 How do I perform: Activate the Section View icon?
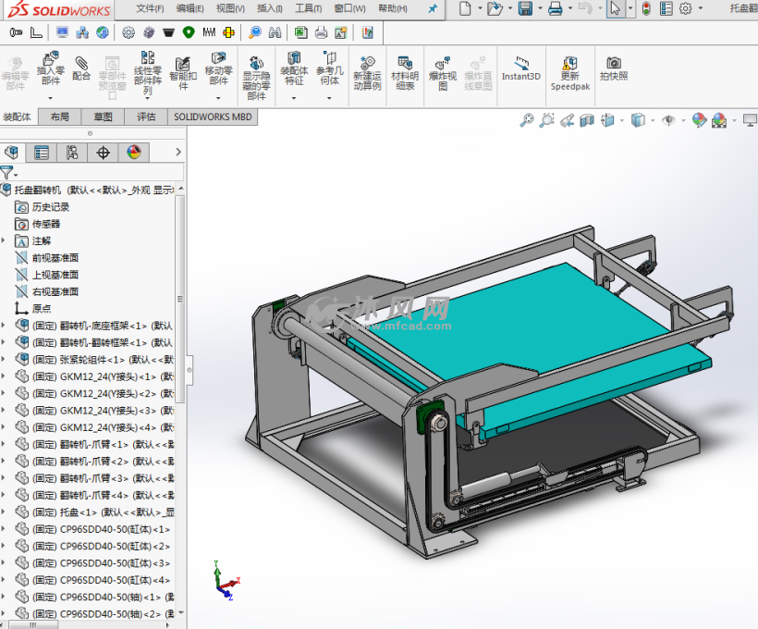coord(588,120)
